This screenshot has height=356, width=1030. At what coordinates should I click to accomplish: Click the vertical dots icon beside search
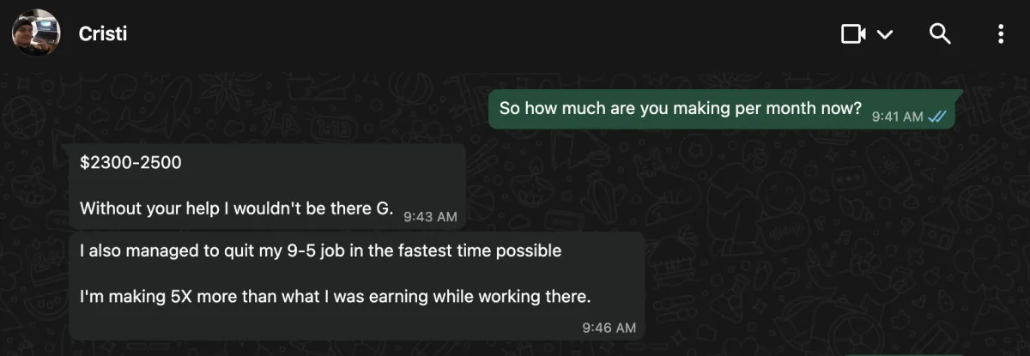(1000, 33)
